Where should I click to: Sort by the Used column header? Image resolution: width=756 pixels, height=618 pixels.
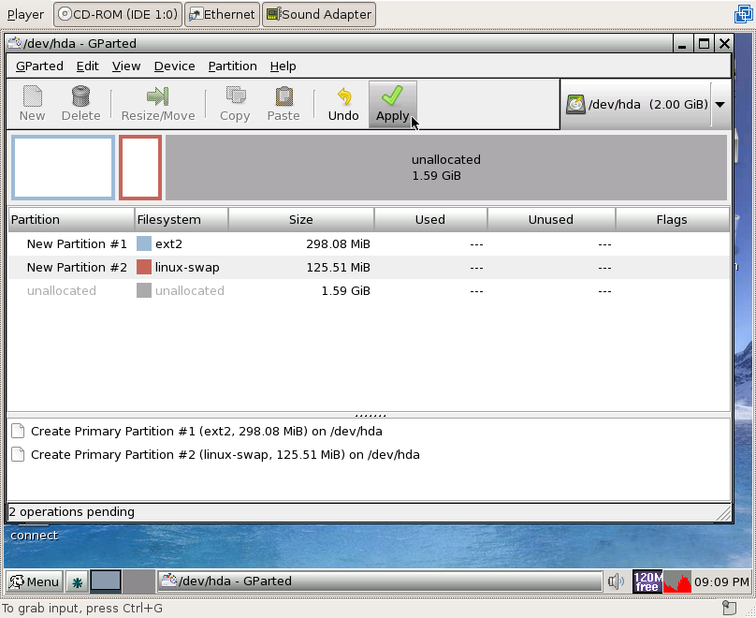430,219
